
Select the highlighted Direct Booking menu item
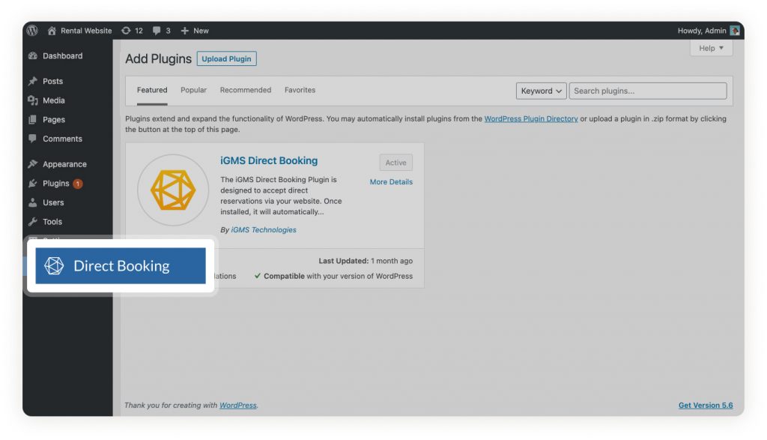(120, 265)
